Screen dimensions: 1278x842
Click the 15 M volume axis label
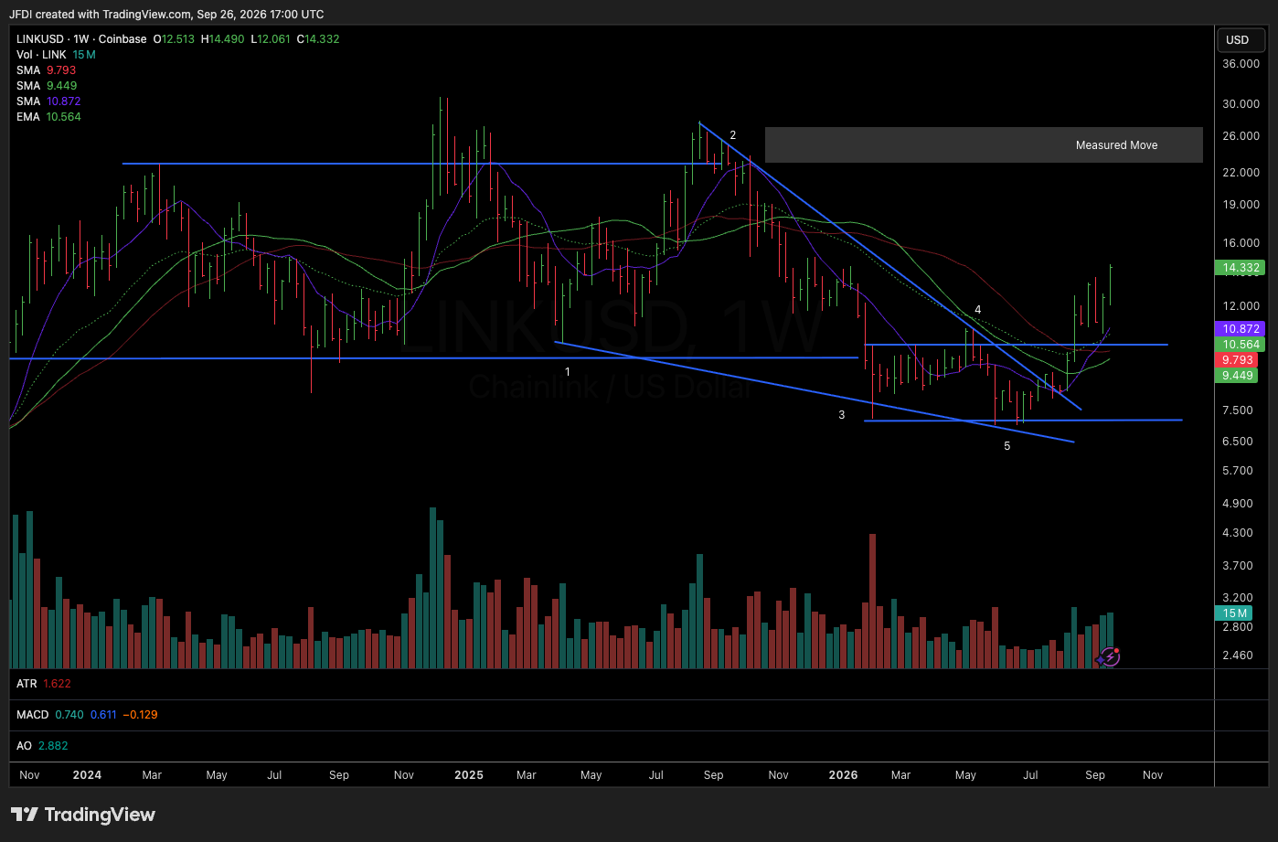coord(1235,613)
